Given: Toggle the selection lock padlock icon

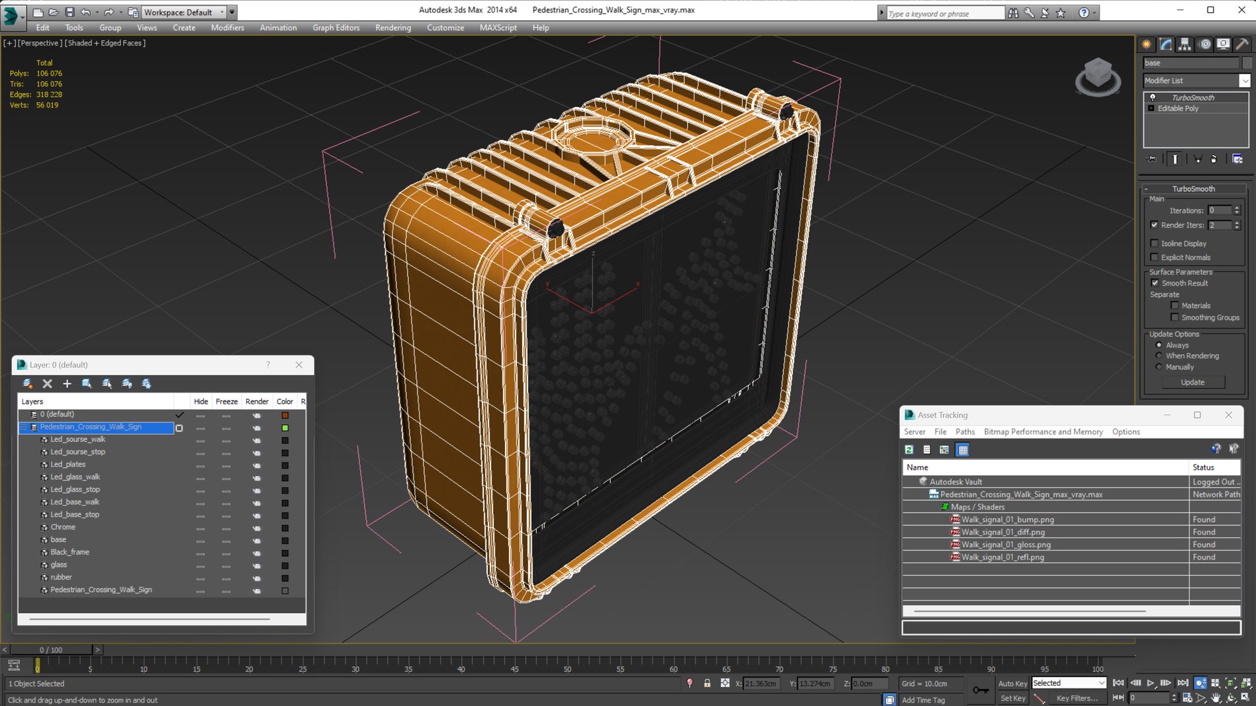Looking at the screenshot, I should 707,683.
